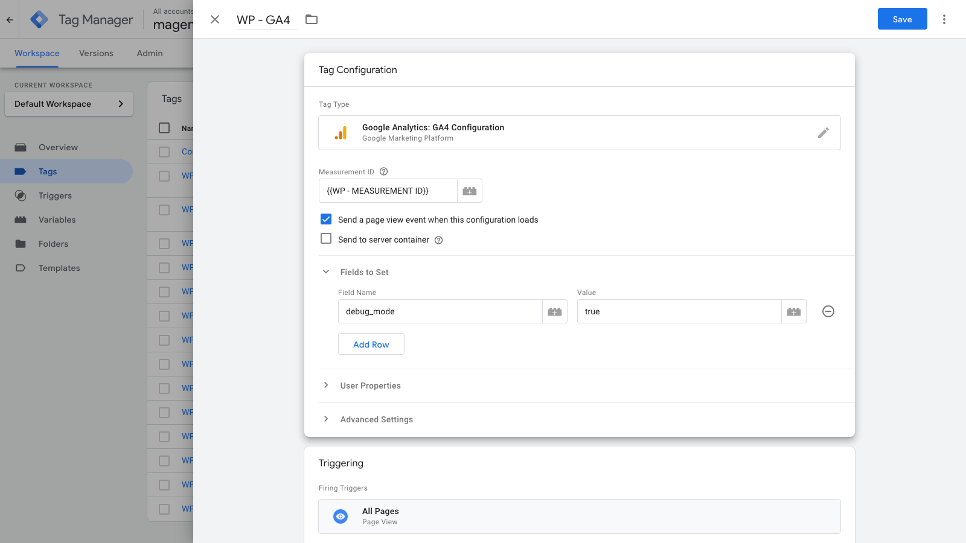Add a new row to Fields to Set
This screenshot has width=966, height=543.
click(371, 344)
